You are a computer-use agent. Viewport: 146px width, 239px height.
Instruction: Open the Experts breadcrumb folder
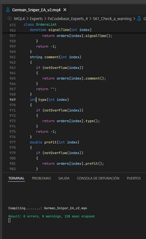pyautogui.click(x=36, y=18)
